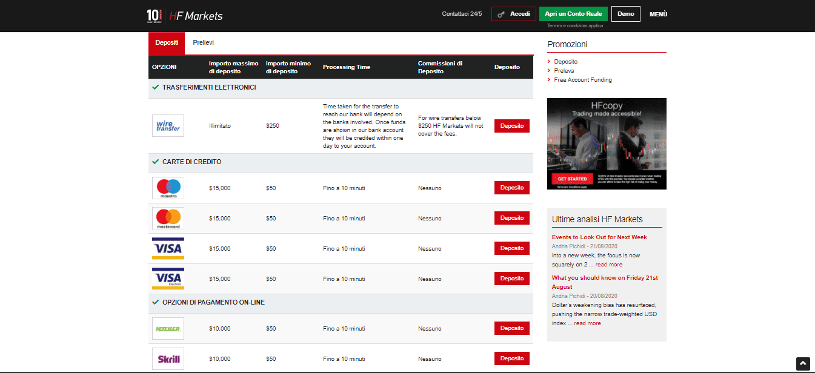Switch to the Prelievi tab
815x373 pixels.
[203, 43]
